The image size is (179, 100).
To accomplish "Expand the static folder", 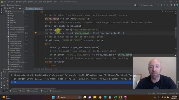I will point(6,18).
